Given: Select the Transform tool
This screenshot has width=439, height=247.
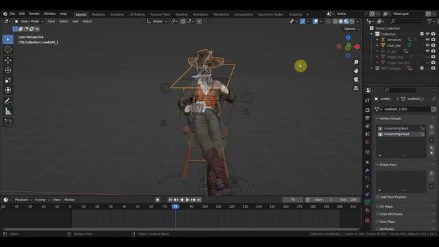Looking at the screenshot, I should (8, 90).
